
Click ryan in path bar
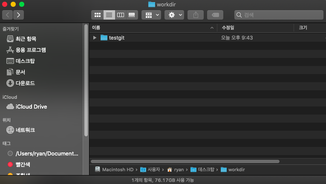tap(176, 170)
